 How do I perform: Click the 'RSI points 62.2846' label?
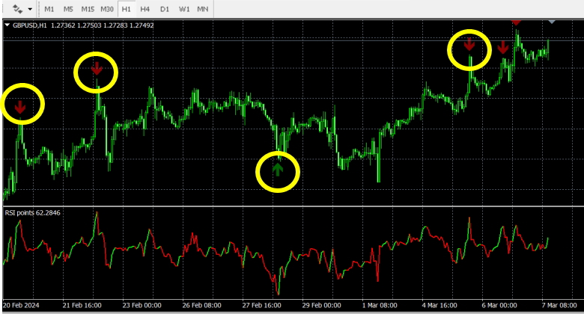pos(32,213)
